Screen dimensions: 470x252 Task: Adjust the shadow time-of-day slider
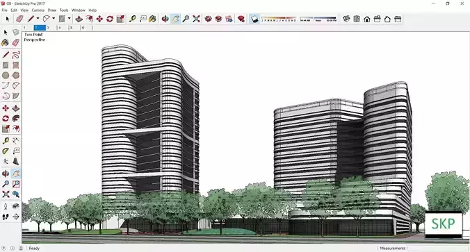[x=318, y=19]
